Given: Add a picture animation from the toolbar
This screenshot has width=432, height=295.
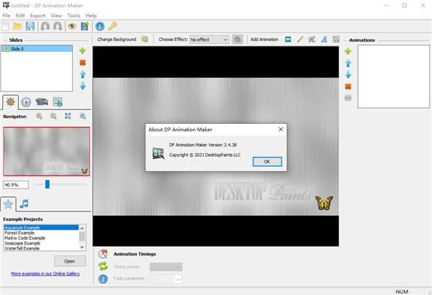Looking at the screenshot, I should 288,40.
